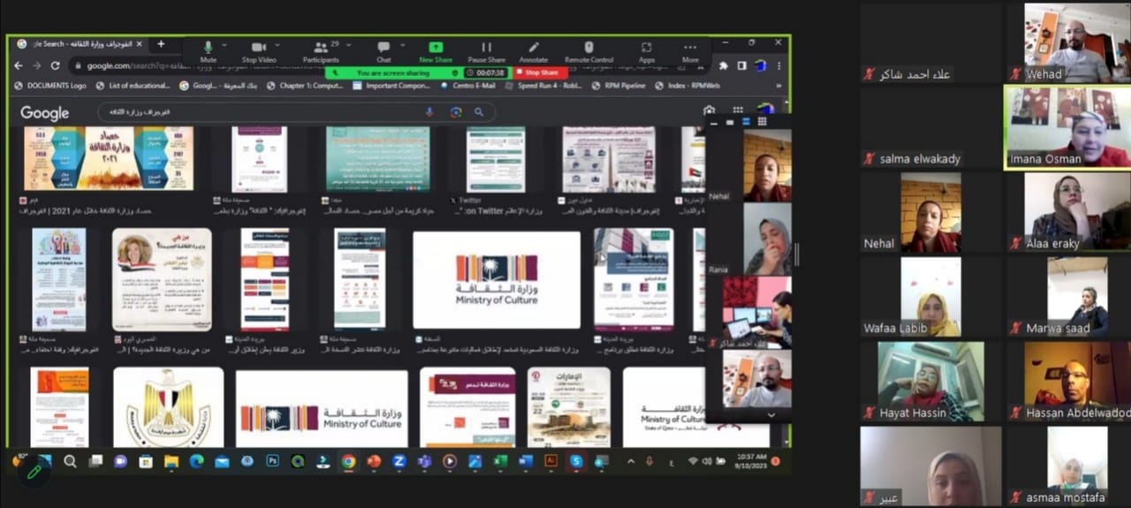
Task: Expand the arrow next to Mute
Action: pyautogui.click(x=224, y=46)
